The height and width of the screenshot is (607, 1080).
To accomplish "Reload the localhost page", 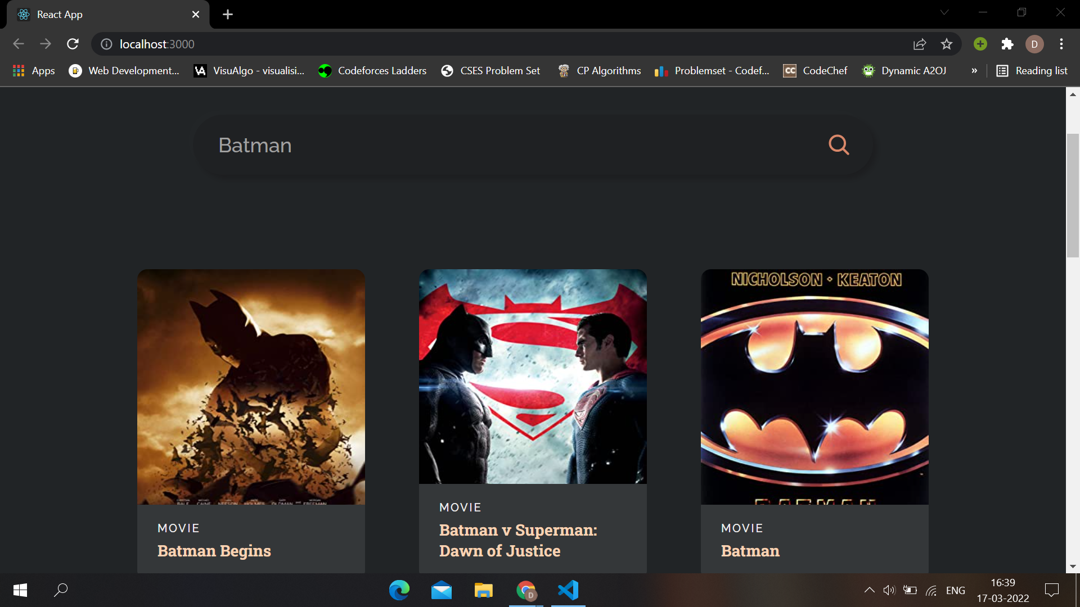I will point(73,44).
